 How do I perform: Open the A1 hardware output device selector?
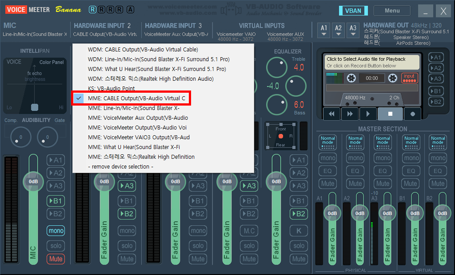pos(324,30)
